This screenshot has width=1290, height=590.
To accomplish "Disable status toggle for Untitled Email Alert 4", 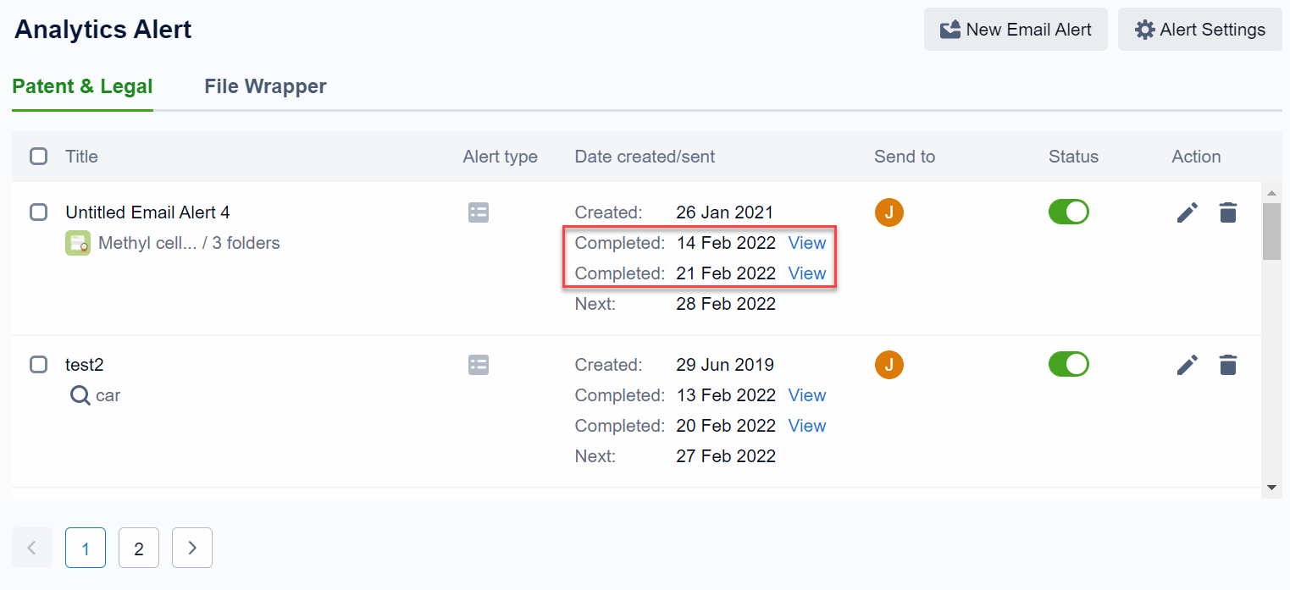I will [1068, 212].
